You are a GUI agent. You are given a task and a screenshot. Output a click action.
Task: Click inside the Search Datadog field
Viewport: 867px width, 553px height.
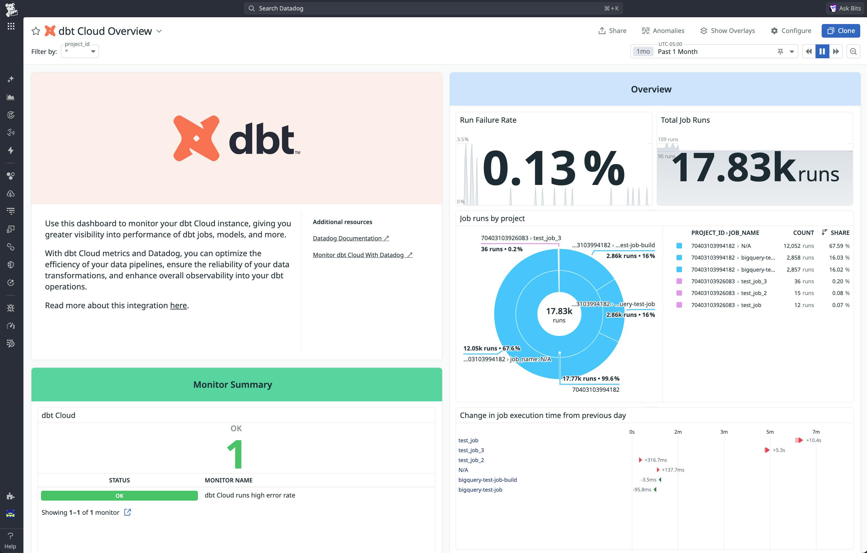(432, 8)
